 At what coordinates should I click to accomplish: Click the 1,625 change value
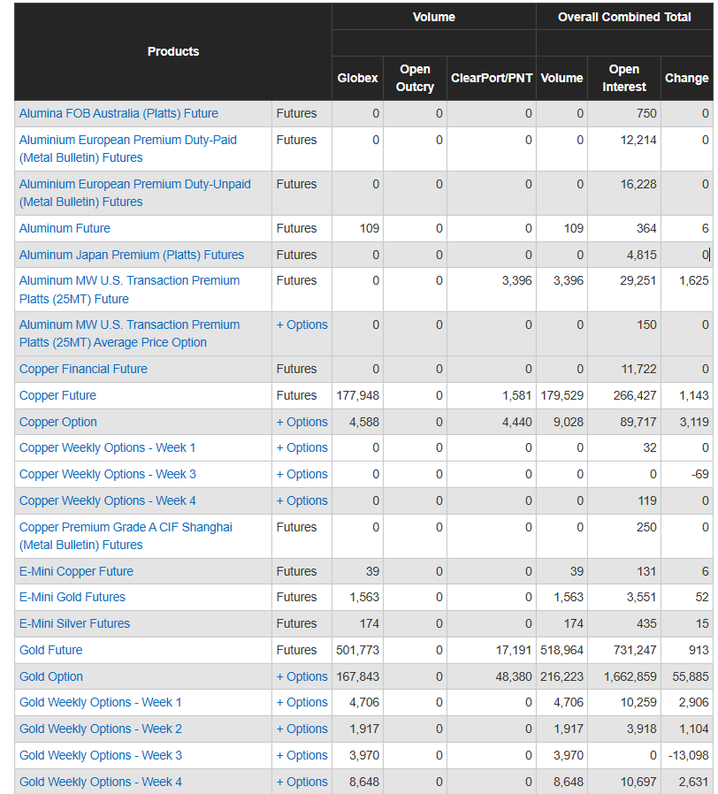(694, 280)
